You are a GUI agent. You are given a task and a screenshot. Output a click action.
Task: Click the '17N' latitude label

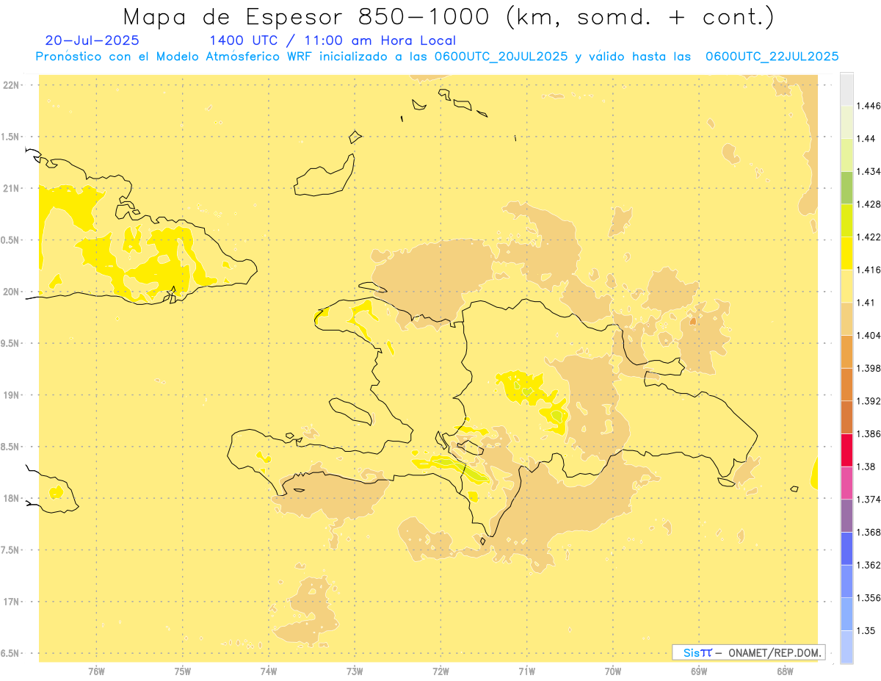pyautogui.click(x=11, y=602)
